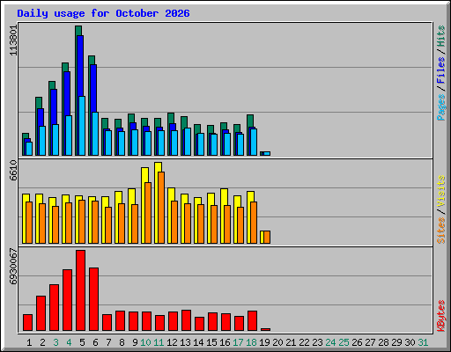
Task: Click the 'Daily usage for October 2026' title
Action: (x=103, y=13)
